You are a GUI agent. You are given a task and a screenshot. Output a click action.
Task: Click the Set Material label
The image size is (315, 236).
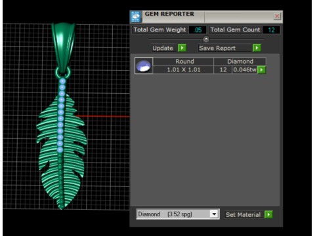[x=243, y=214]
